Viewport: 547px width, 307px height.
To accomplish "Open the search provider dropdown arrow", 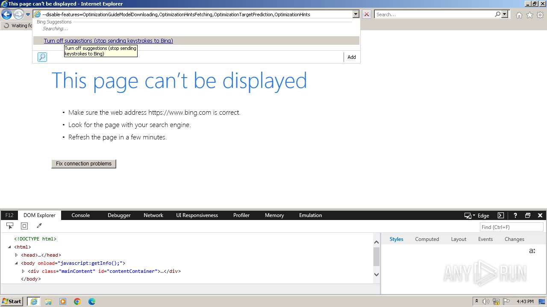I will pyautogui.click(x=505, y=14).
